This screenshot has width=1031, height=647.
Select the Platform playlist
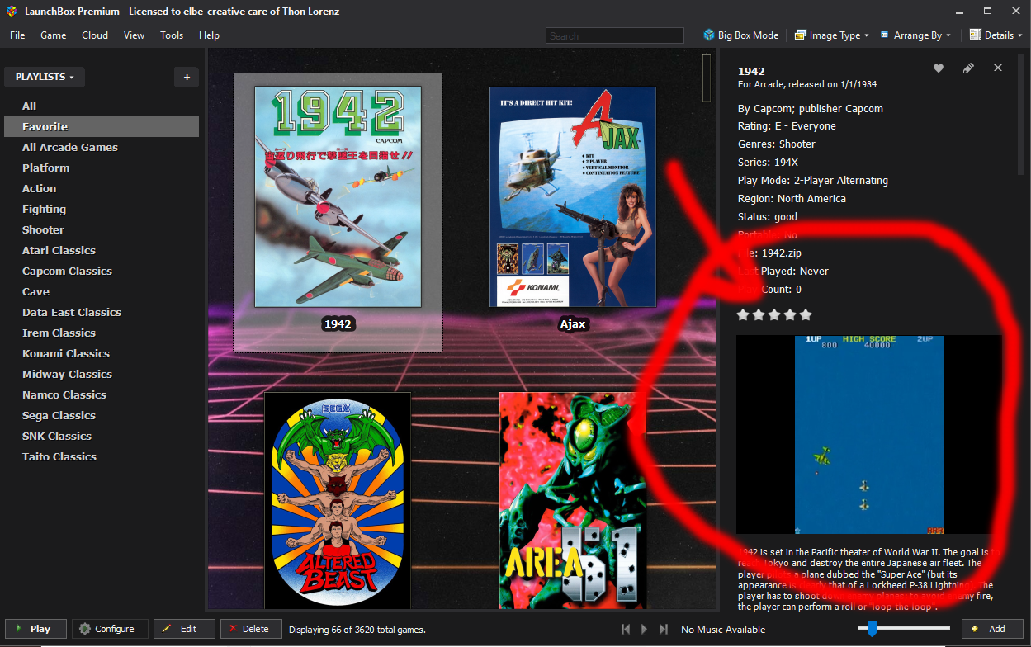[x=102, y=168]
